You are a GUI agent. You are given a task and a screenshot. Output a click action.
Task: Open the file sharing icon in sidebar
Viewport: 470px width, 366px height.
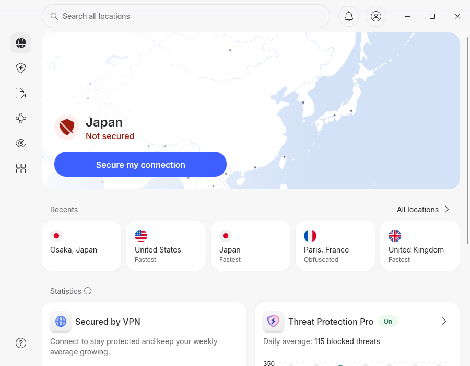[21, 93]
